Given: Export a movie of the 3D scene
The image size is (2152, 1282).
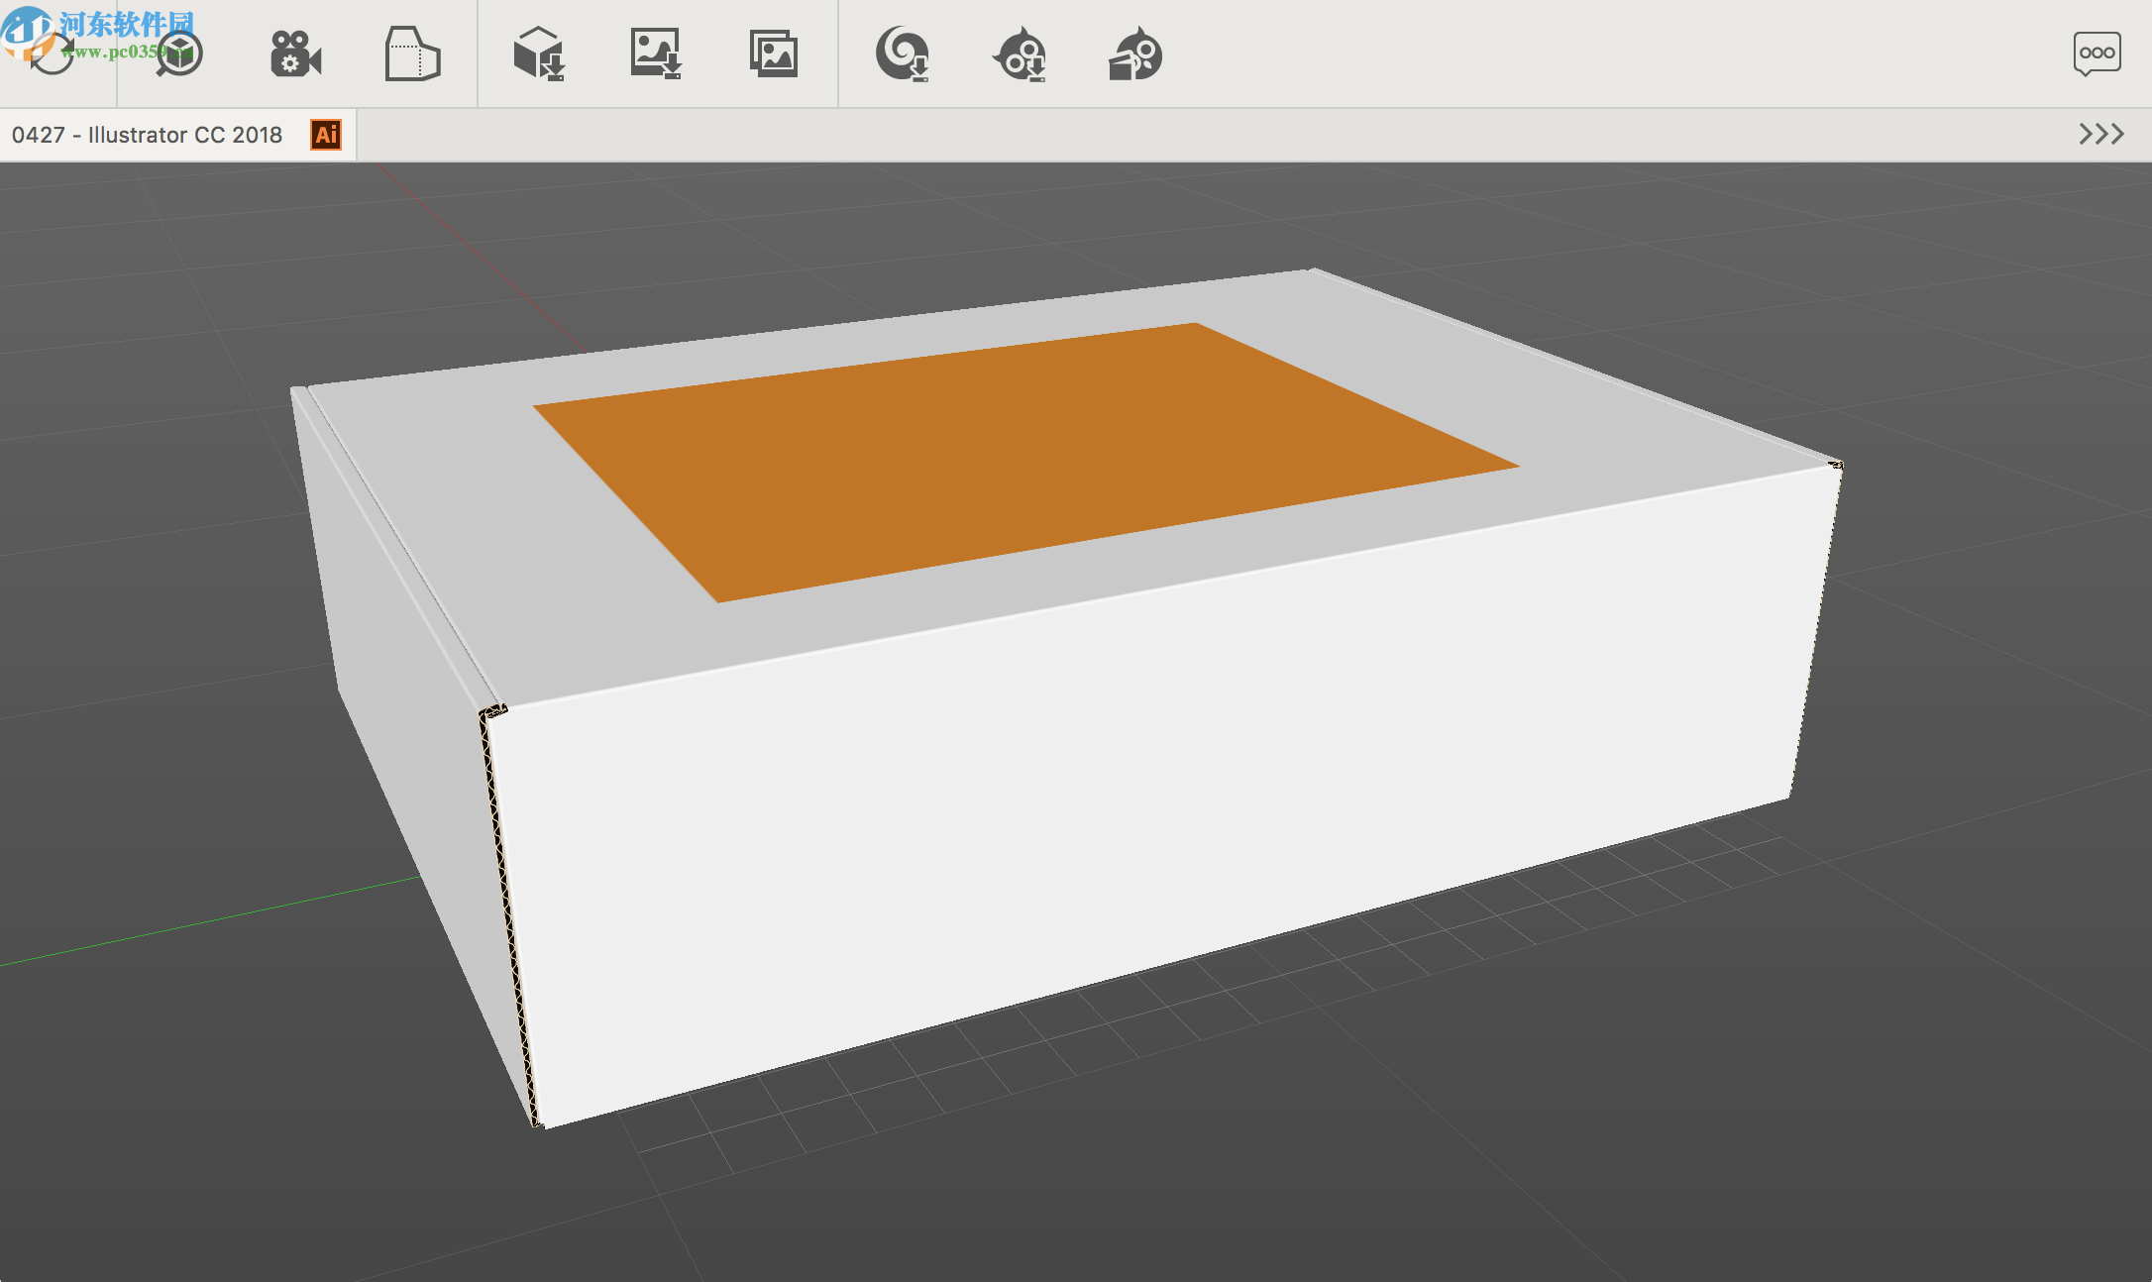Looking at the screenshot, I should tap(294, 54).
